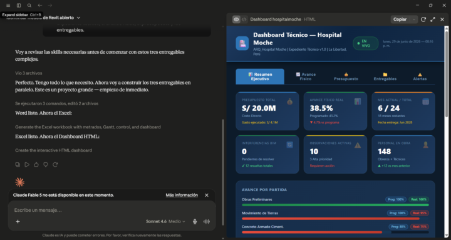451x240 pixels.
Task: Select the Resumen Ejecutivo tab
Action: tap(260, 76)
